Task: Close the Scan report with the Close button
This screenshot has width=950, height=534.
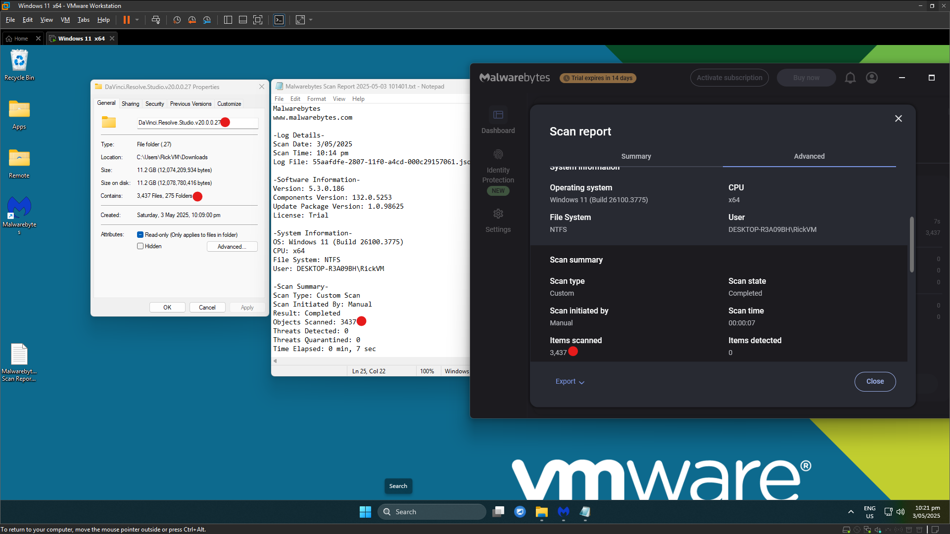Action: (875, 382)
